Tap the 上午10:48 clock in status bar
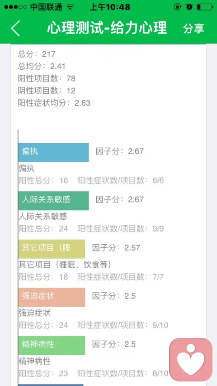This screenshot has height=386, width=217. [109, 7]
